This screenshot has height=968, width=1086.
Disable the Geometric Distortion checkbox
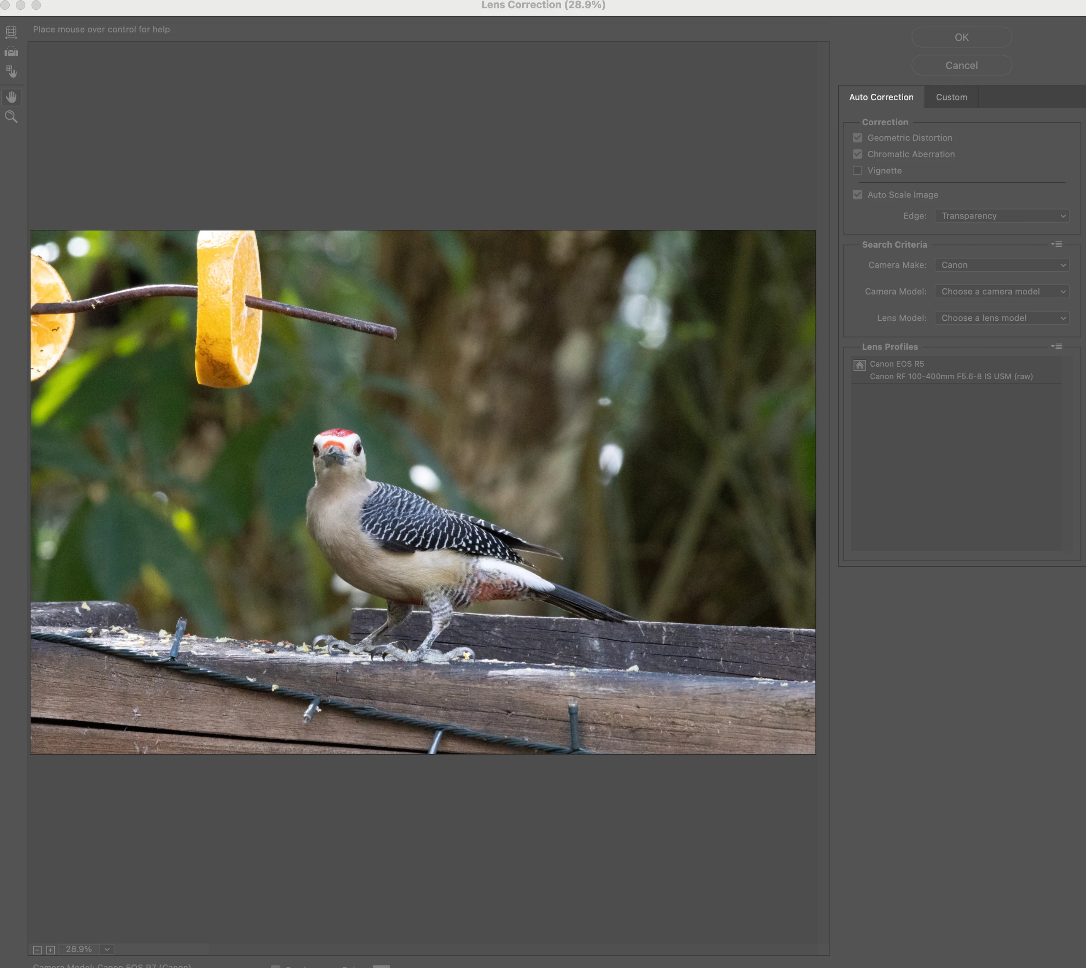coord(857,138)
